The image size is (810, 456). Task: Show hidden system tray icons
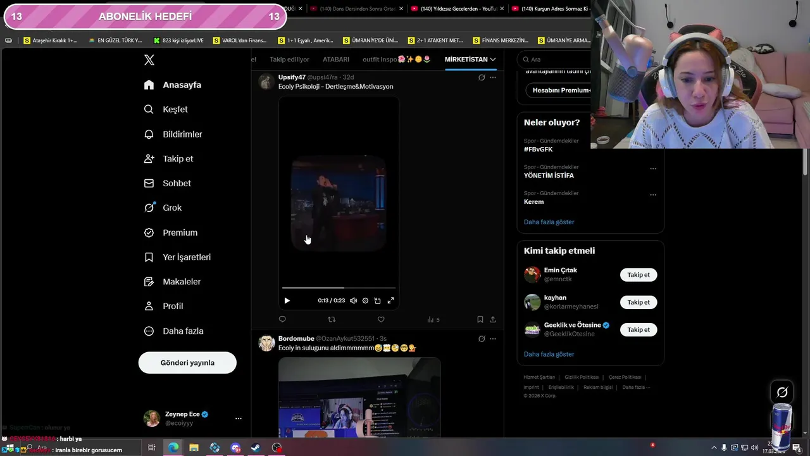714,448
